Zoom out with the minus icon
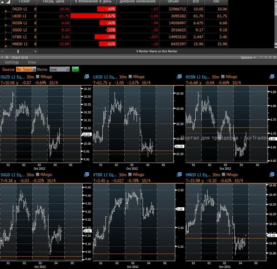The width and height of the screenshot is (277, 269). [x=2, y=51]
